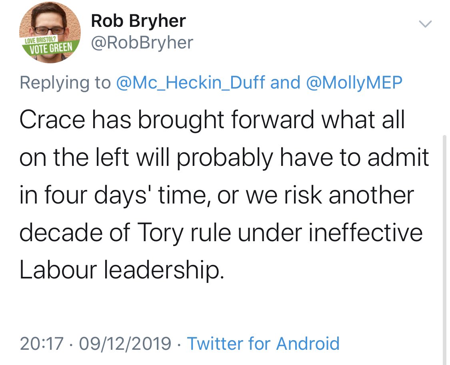Click the 'Replying to' label

point(65,83)
